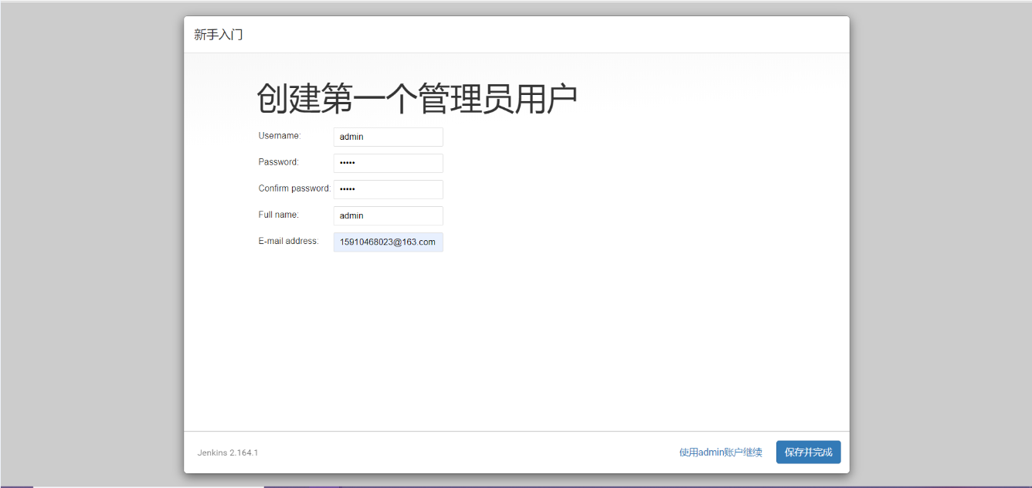This screenshot has height=488, width=1032.
Task: Click the 新手入门 title text
Action: pyautogui.click(x=219, y=35)
